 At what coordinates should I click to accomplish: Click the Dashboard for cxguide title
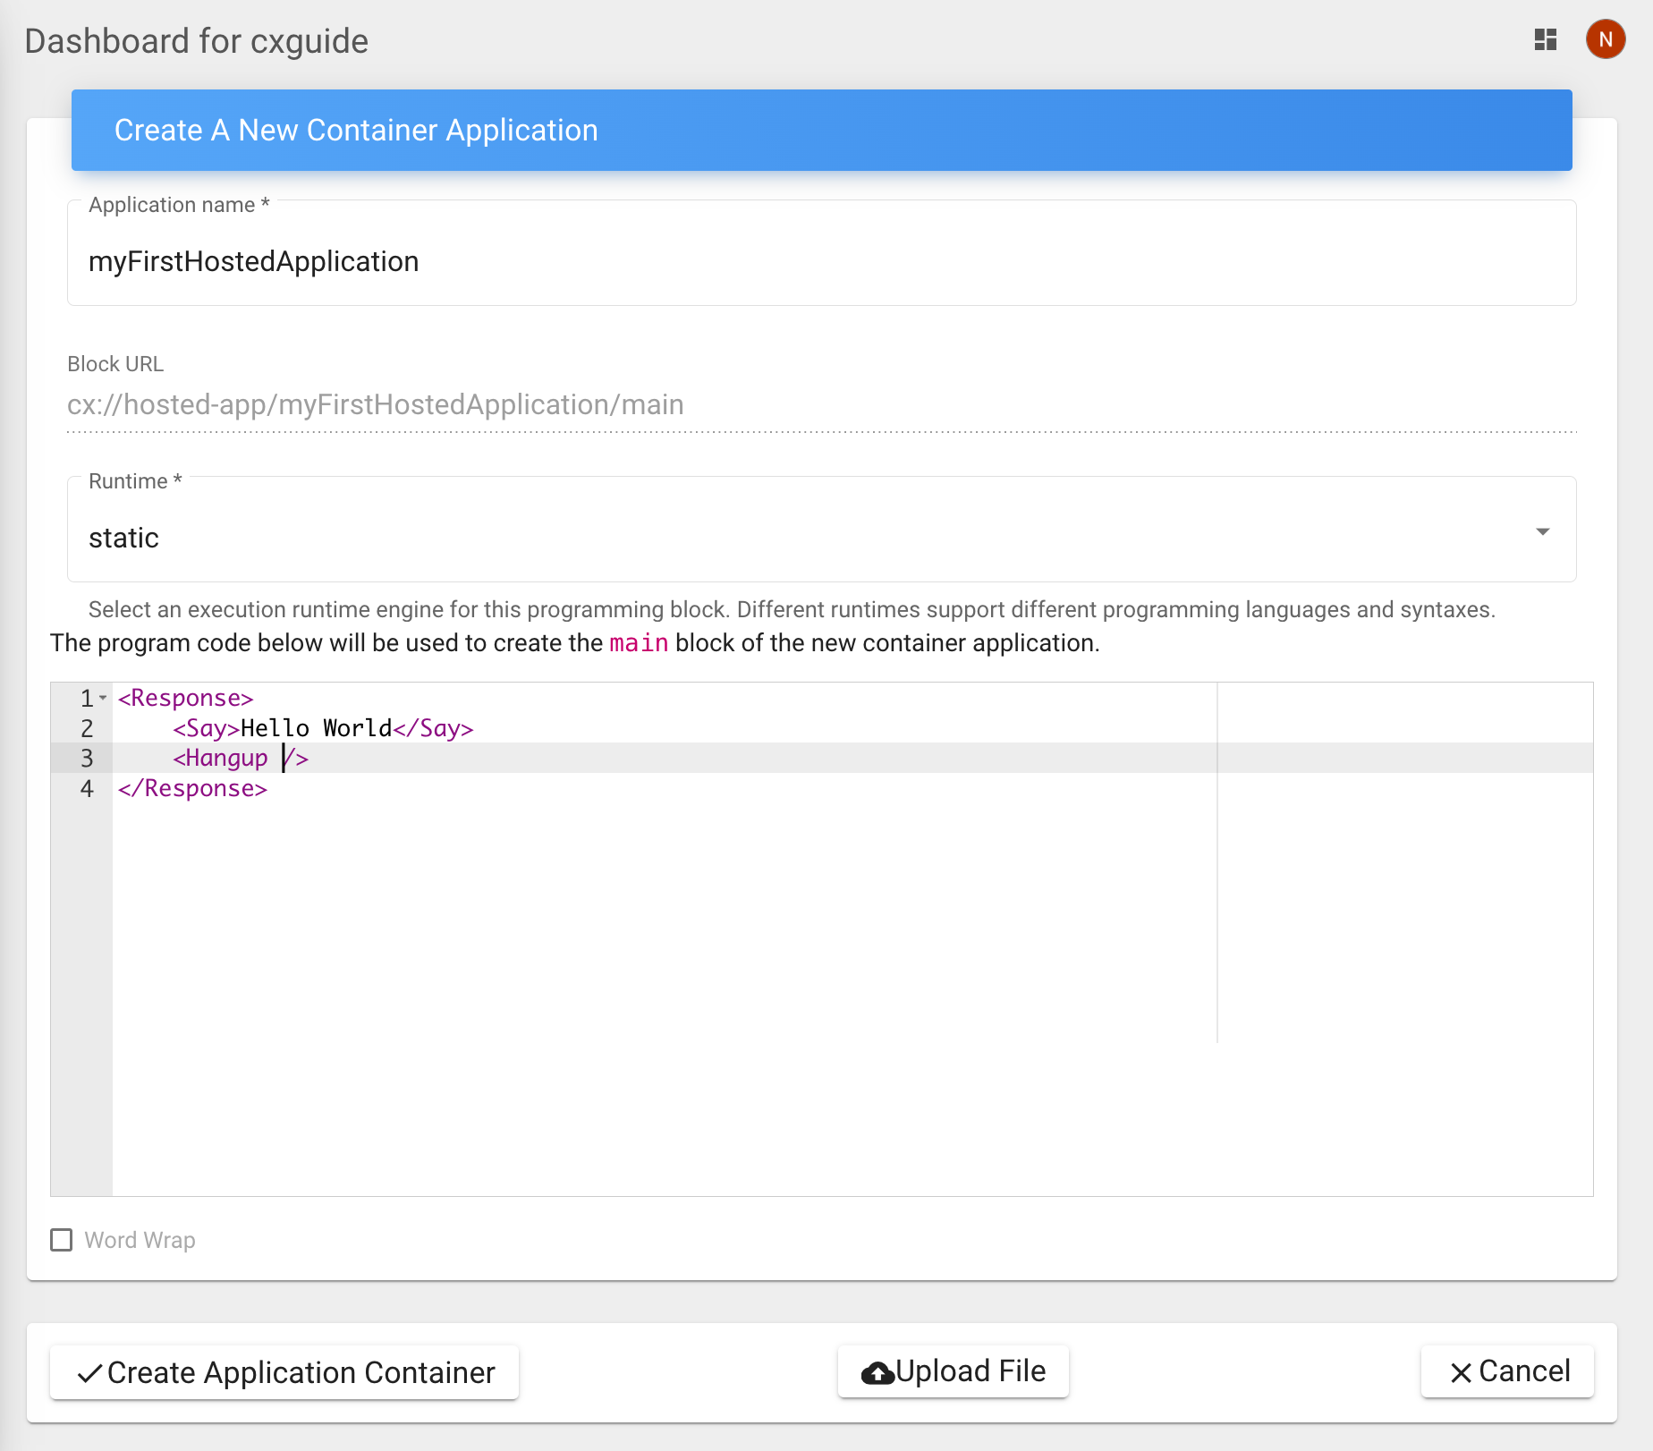(197, 41)
